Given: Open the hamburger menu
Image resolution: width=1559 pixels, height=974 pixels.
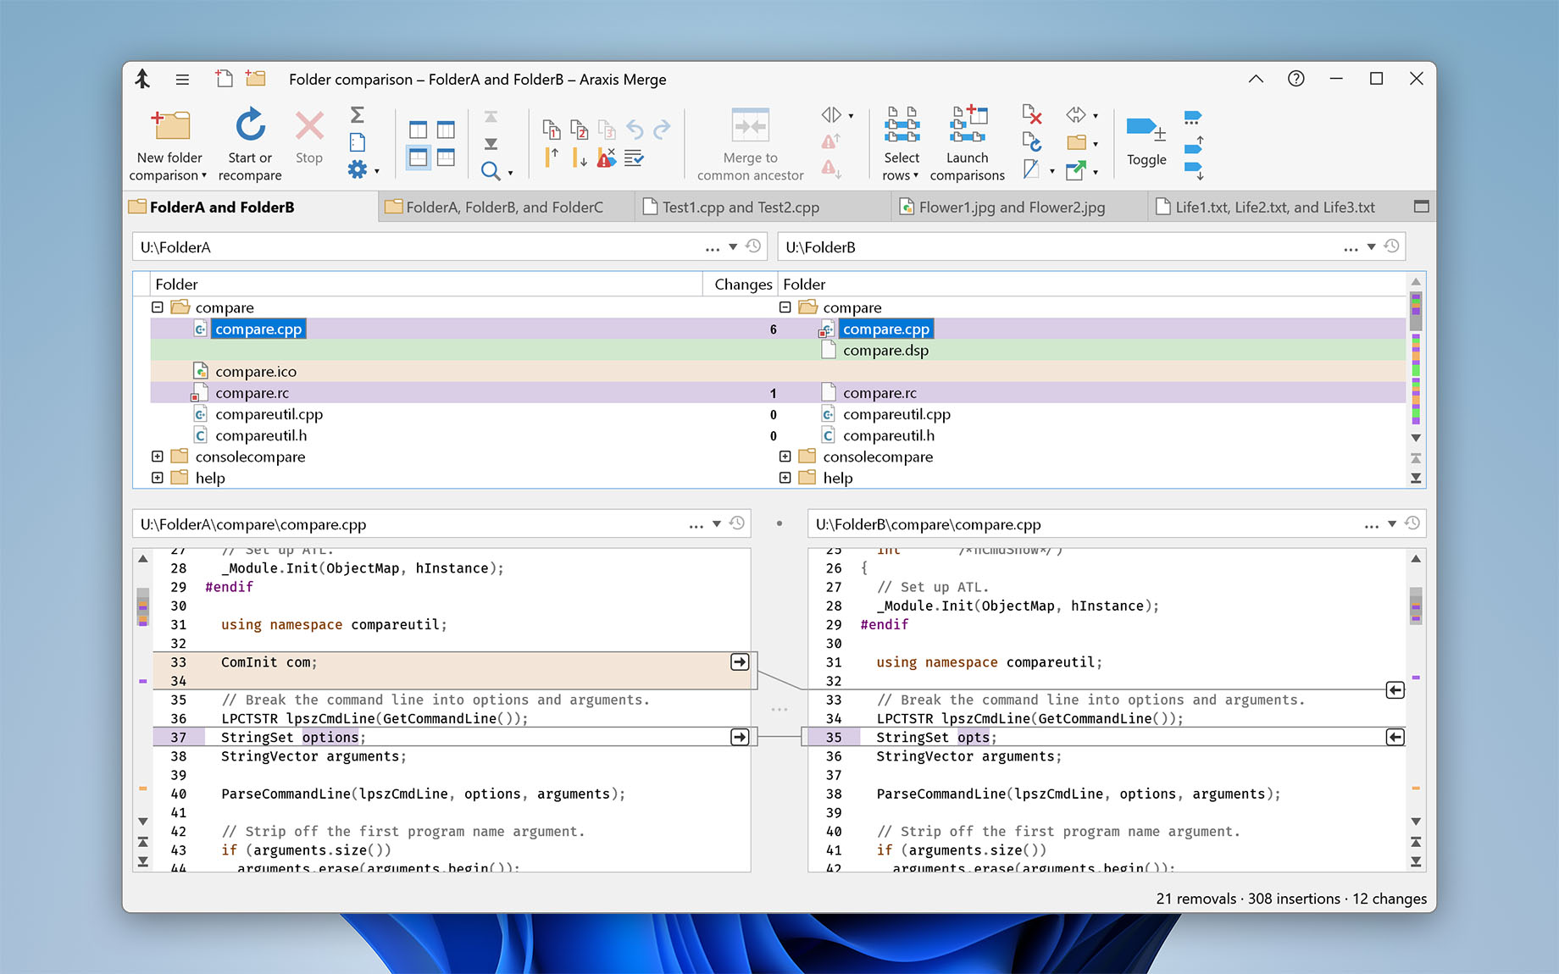Looking at the screenshot, I should coord(182,79).
